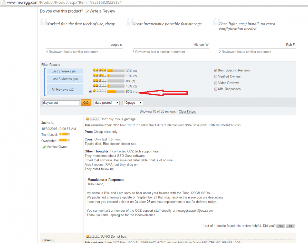Click the browser address bar URL
The image size is (308, 243).
tap(64, 3)
